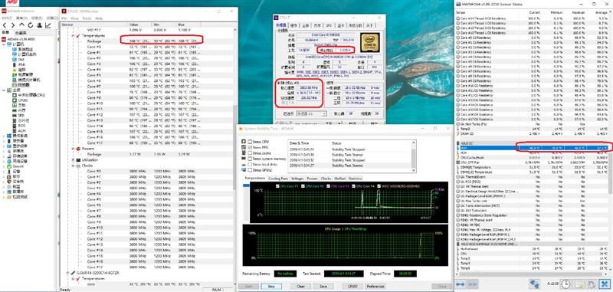Collapse the 主板 node in AIDA64
This screenshot has width=613, height=292.
(x=4, y=90)
